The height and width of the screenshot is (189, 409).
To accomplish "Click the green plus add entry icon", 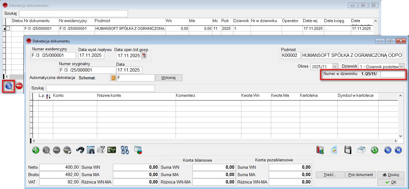I will 36,150.
